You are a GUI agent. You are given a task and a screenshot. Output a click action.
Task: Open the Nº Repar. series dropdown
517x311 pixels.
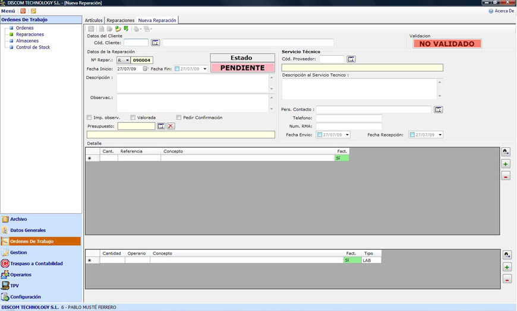127,60
